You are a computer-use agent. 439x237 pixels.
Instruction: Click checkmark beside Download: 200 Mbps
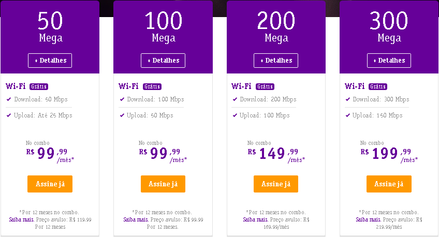tap(235, 99)
